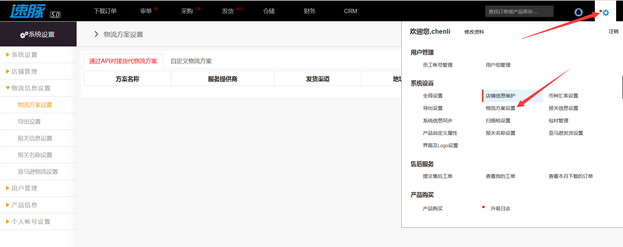Click the gear settings icon
The height and width of the screenshot is (247, 623).
(606, 13)
